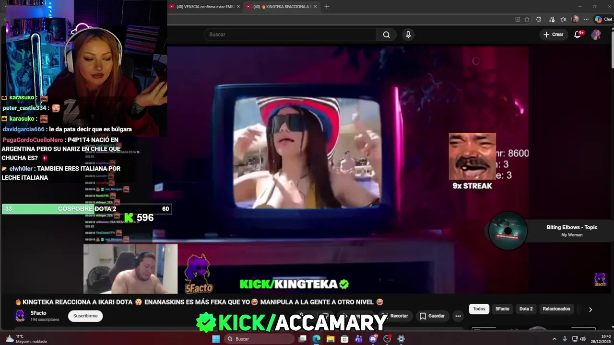Image resolution: width=614 pixels, height=345 pixels.
Task: Open the apps icon in address bar
Action: 518,19
